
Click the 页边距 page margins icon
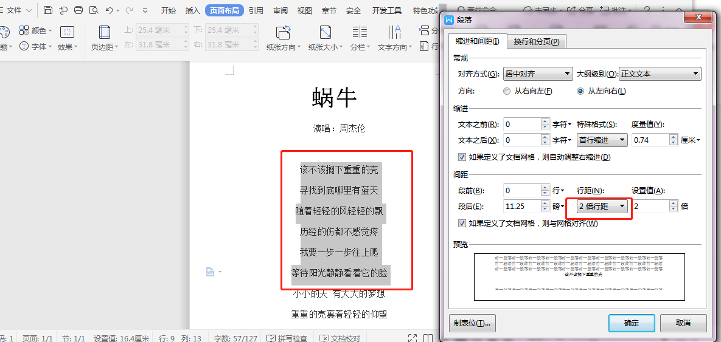(105, 32)
